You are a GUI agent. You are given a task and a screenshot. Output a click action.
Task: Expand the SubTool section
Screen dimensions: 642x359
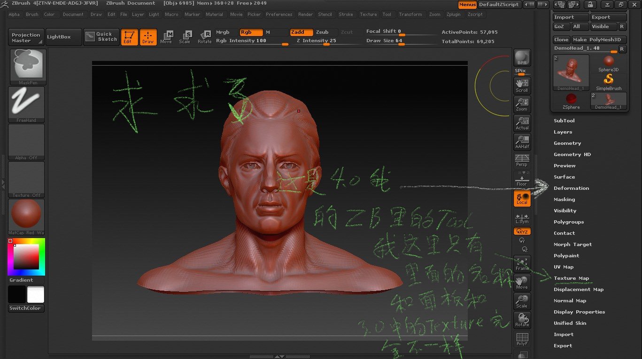[x=564, y=120]
